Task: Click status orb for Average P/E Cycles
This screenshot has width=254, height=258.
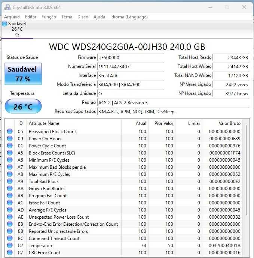Action: click(x=10, y=210)
